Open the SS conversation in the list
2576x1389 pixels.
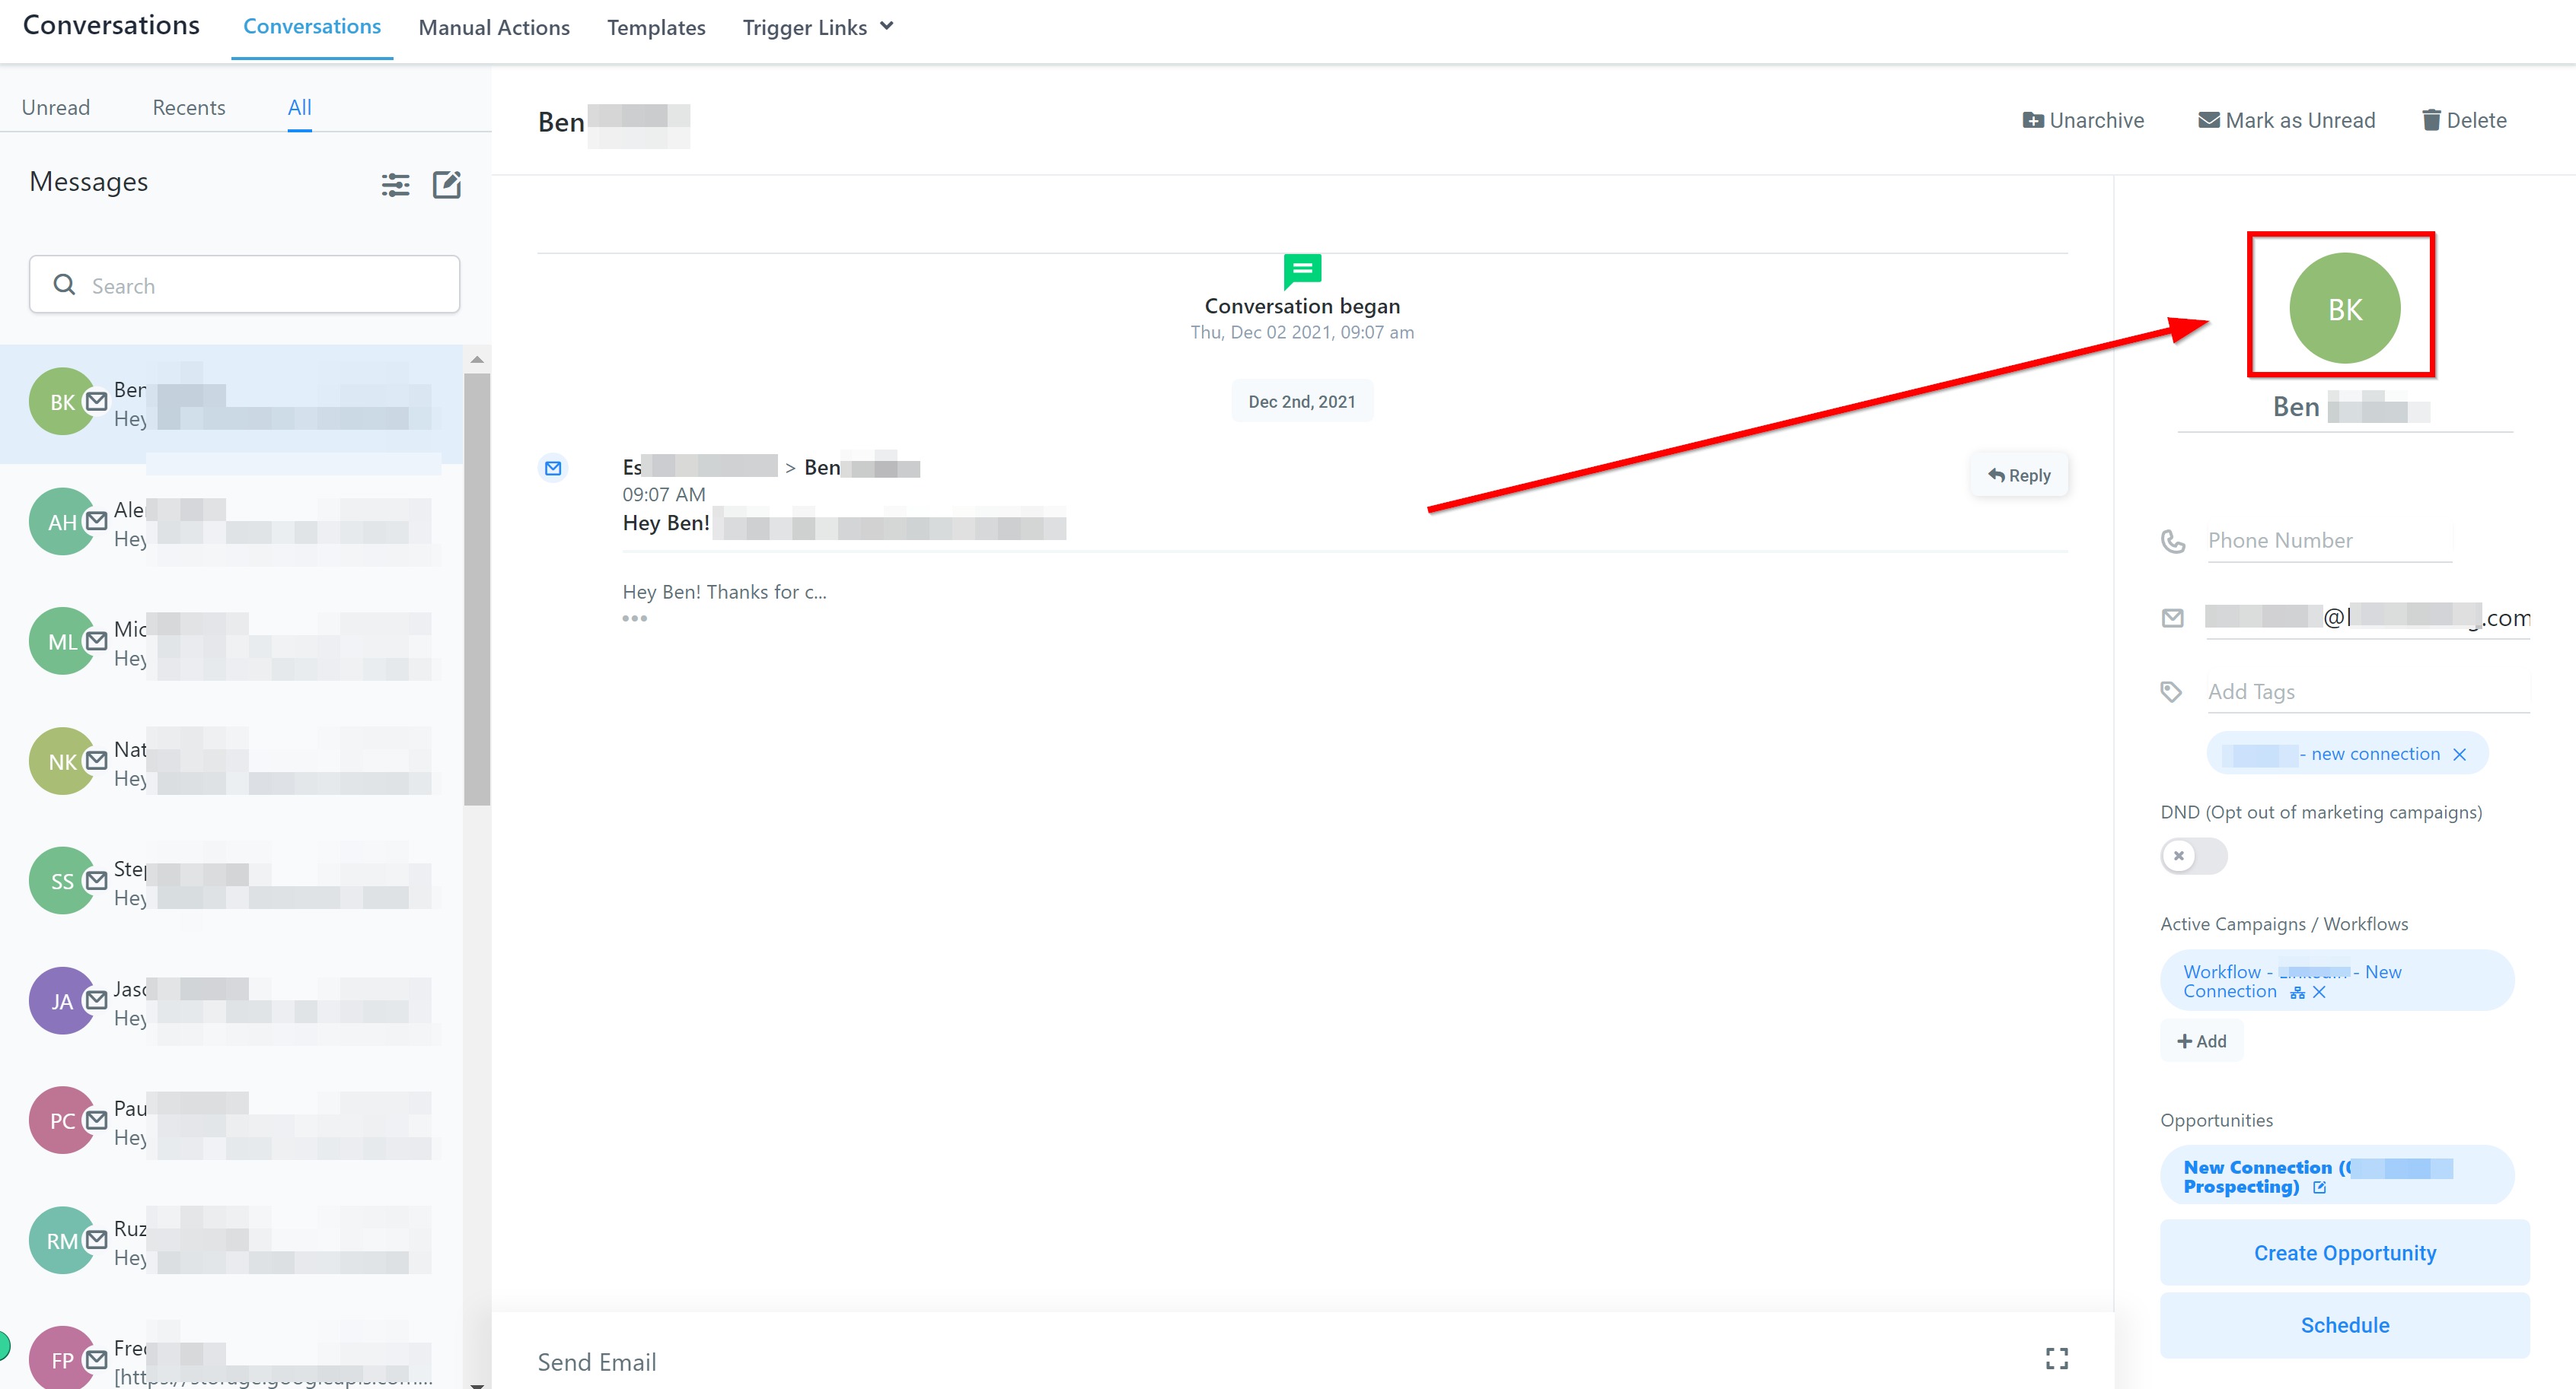coord(232,882)
